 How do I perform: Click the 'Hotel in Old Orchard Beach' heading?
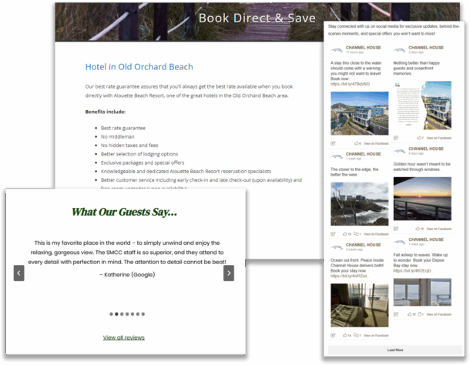click(139, 66)
